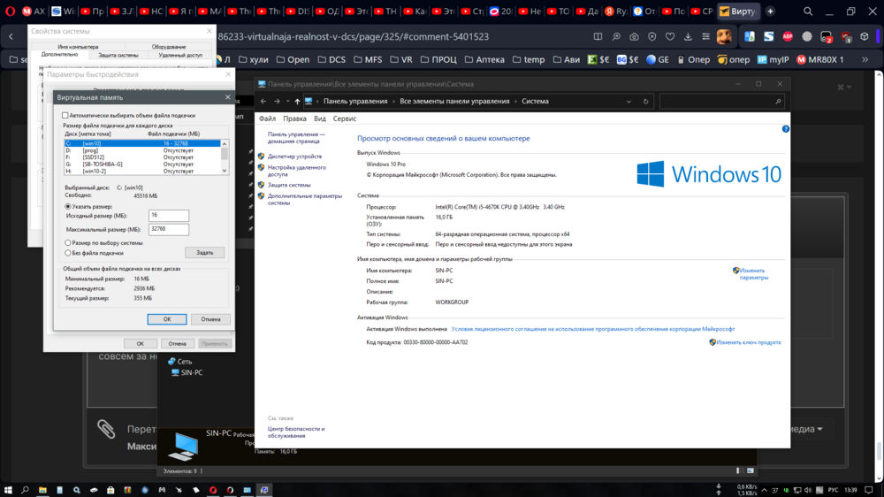Open Правка menu in System window

coord(295,119)
